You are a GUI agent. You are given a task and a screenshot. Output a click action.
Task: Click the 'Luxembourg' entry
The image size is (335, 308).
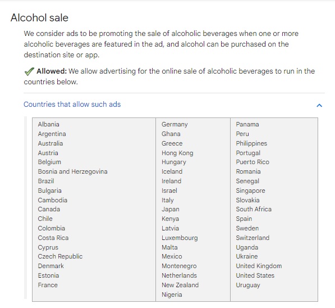pyautogui.click(x=180, y=238)
